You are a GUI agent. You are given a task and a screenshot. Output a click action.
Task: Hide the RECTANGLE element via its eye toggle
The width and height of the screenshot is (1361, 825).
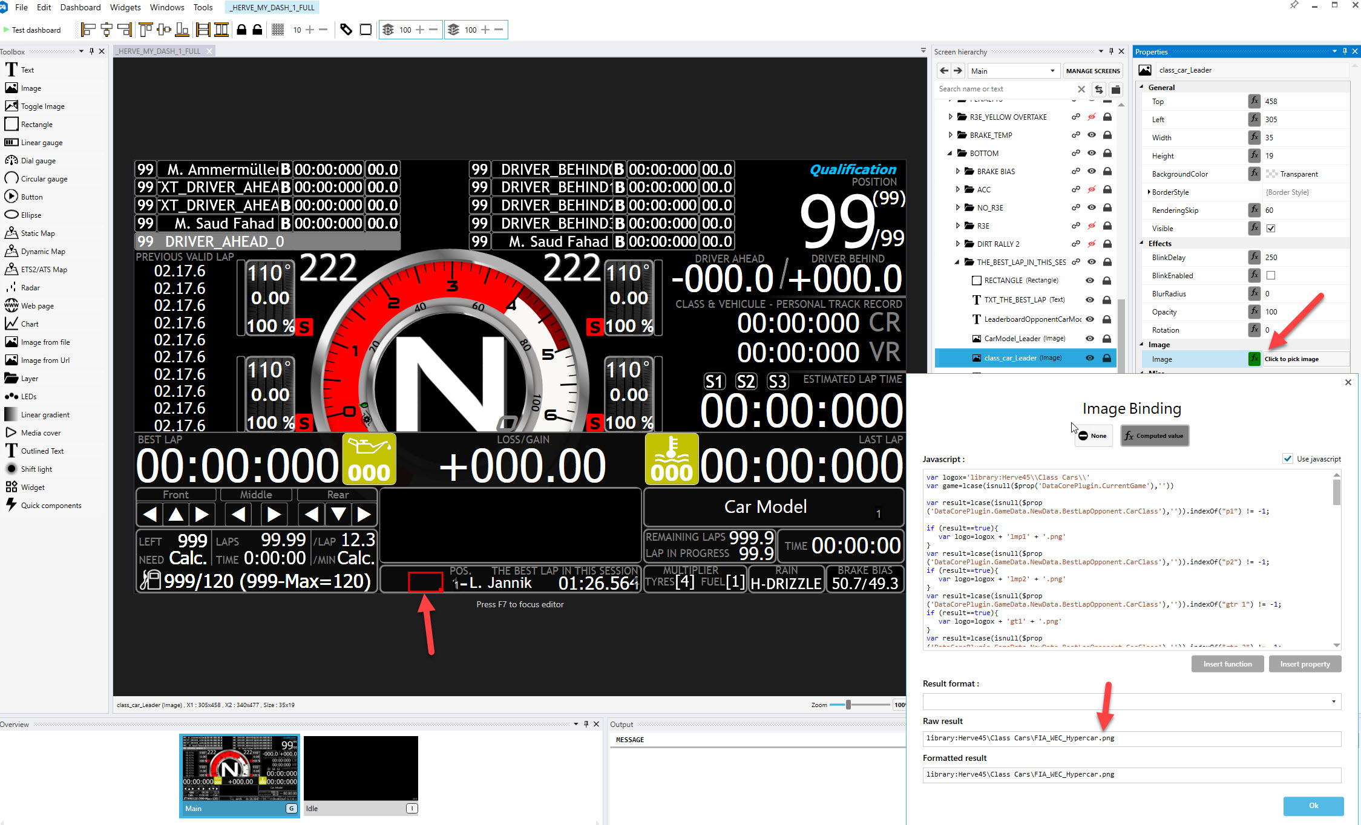coord(1089,280)
